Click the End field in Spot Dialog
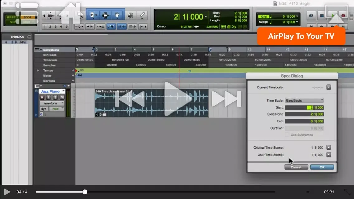 pyautogui.click(x=304, y=121)
